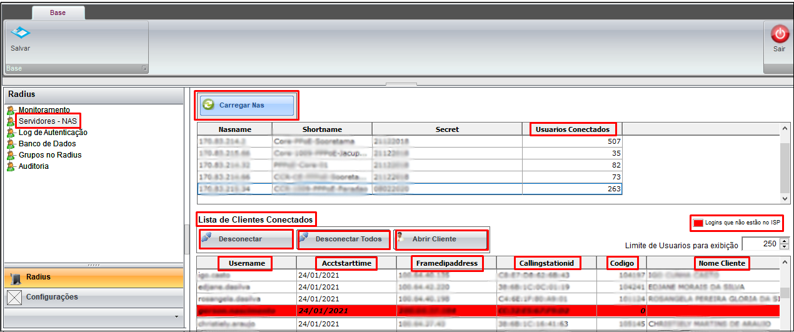Screen dimensions: 794x332
Task: Click the Banco de Dados user icon
Action: 11,144
